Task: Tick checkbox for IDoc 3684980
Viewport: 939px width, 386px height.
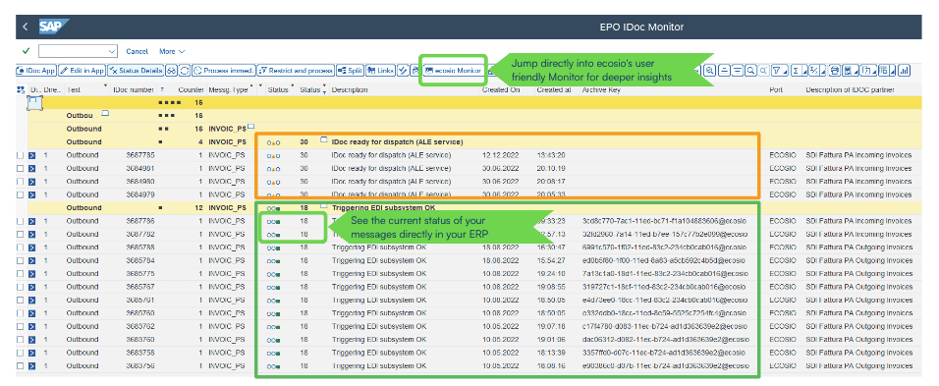Action: tap(21, 182)
